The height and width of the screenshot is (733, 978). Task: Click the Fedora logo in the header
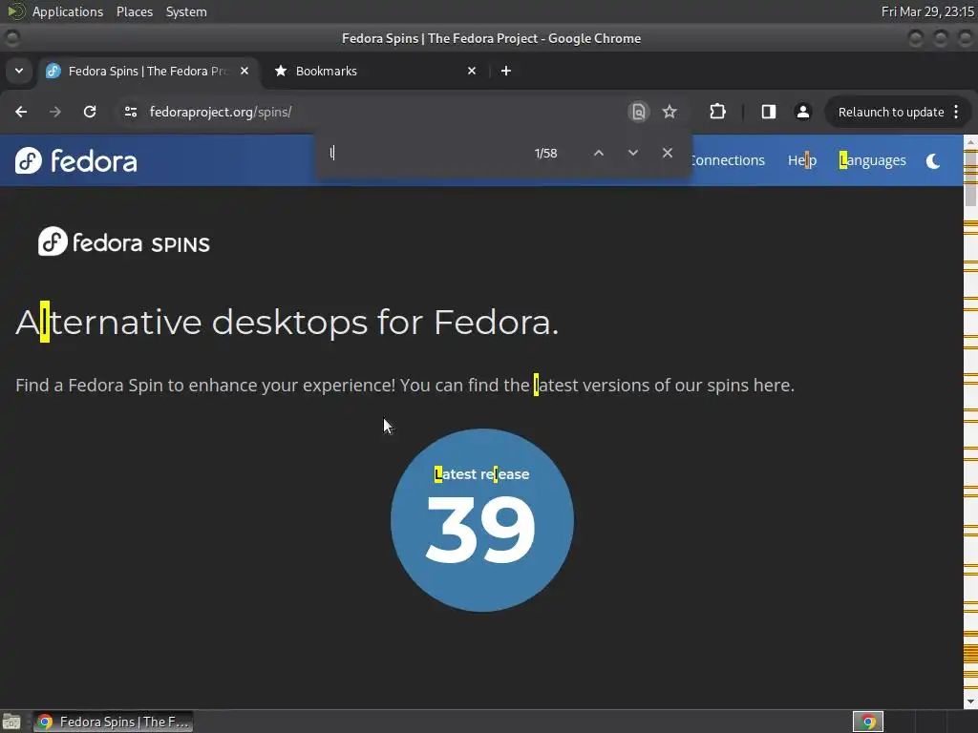pyautogui.click(x=76, y=160)
